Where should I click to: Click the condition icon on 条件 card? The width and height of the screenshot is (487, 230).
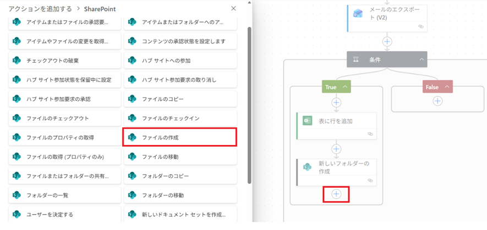click(356, 59)
